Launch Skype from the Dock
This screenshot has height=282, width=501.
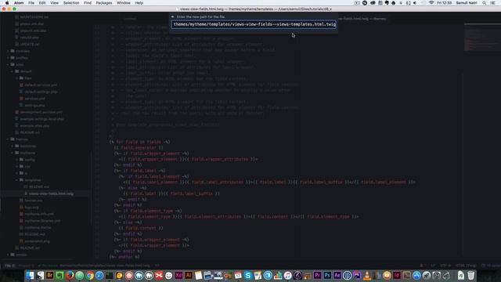248,275
